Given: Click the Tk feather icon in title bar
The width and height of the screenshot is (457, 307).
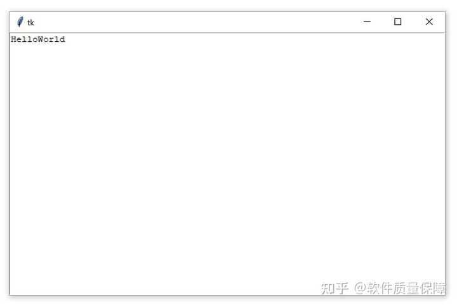Looking at the screenshot, I should (20, 22).
